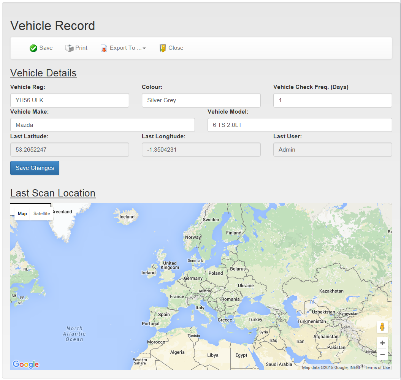
Task: Switch map to Satellite view
Action: click(42, 214)
